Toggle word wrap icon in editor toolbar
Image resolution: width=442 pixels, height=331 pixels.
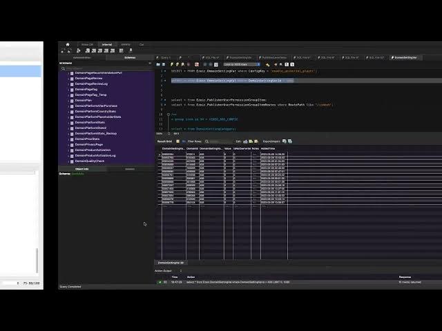point(292,64)
